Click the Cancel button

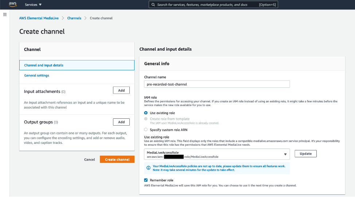89,159
